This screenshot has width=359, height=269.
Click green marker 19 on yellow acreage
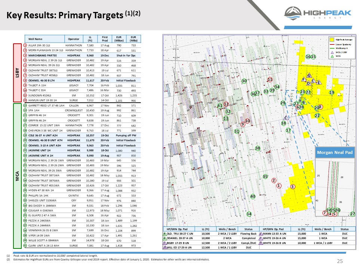coord(332,92)
